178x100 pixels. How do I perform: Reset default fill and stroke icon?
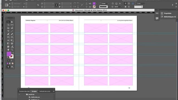pos(8,57)
